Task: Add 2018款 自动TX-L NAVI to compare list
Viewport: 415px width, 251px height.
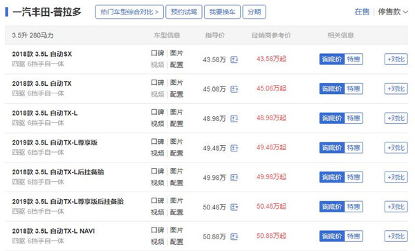Action: point(396,236)
